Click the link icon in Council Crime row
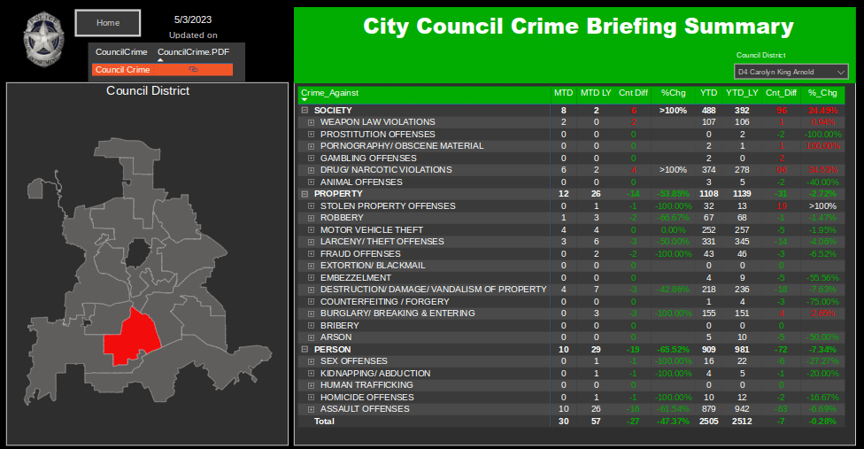 pos(192,69)
